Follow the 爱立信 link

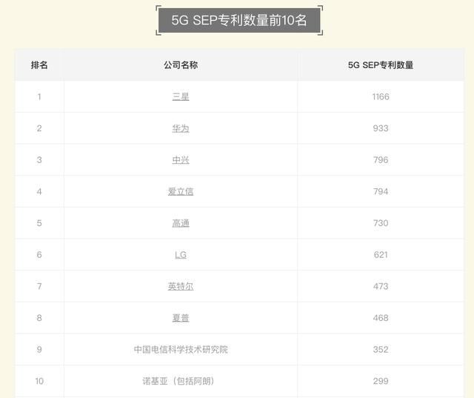[x=181, y=192]
